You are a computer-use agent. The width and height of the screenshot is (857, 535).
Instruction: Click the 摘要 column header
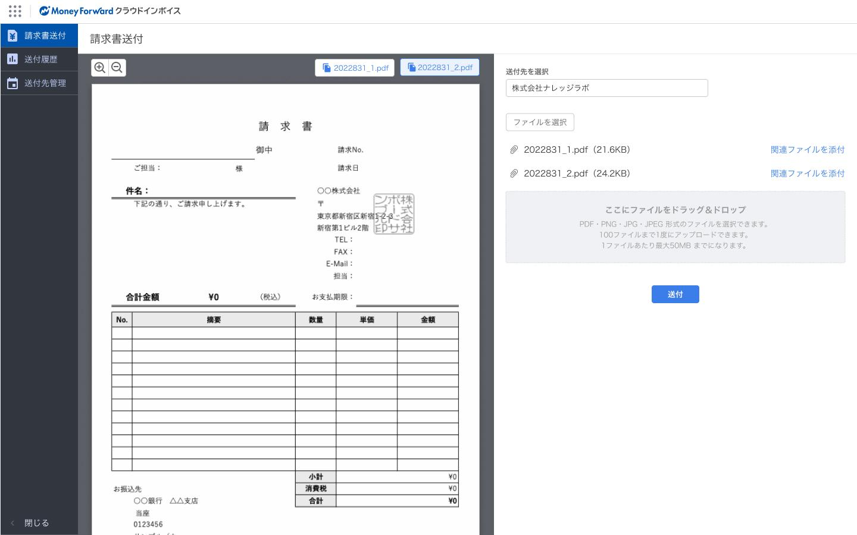click(214, 320)
